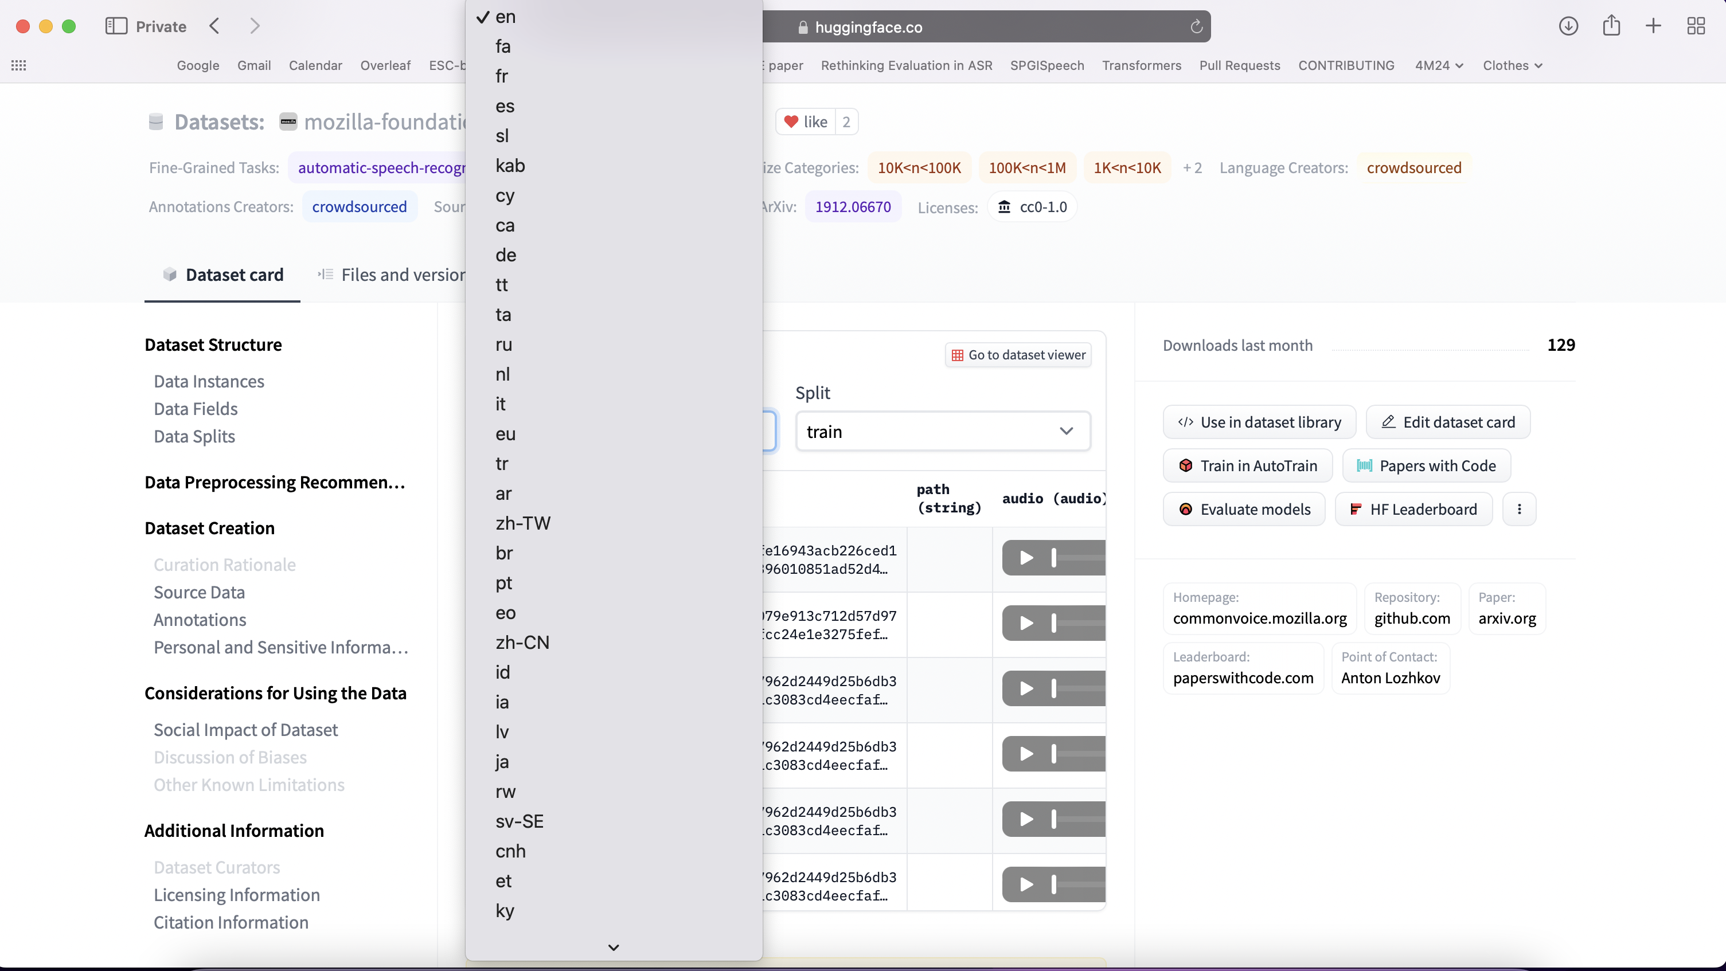Go to Citation Information section
Image resolution: width=1726 pixels, height=971 pixels.
click(x=231, y=922)
